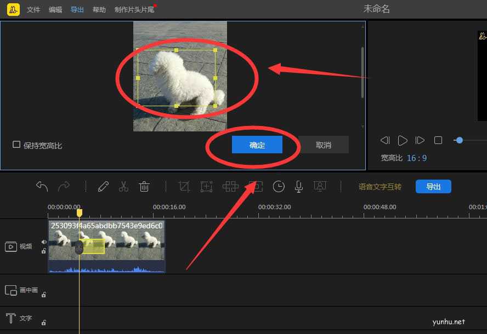Mute the 视频 track speaker icon

pyautogui.click(x=44, y=243)
